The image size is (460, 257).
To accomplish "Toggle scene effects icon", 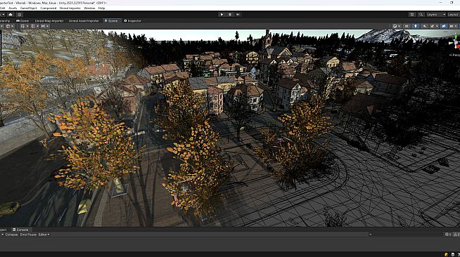I will [x=432, y=26].
